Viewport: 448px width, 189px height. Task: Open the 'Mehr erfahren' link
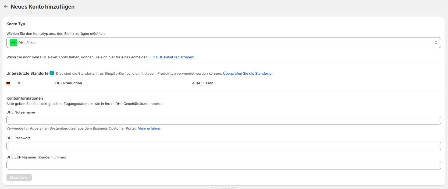pyautogui.click(x=150, y=128)
